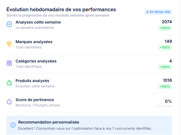Screen dimensions: 181x135
Task: Select the Marques analysées row title
Action: click(x=34, y=42)
